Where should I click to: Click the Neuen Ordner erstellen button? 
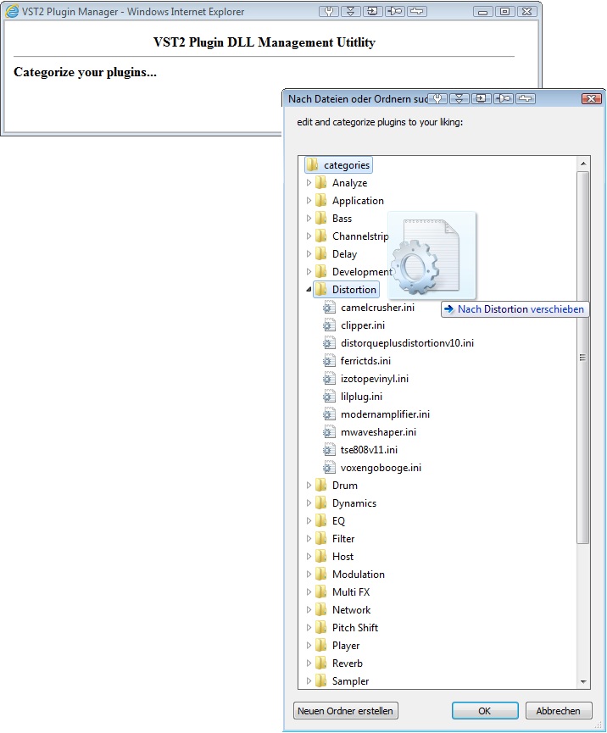click(345, 711)
